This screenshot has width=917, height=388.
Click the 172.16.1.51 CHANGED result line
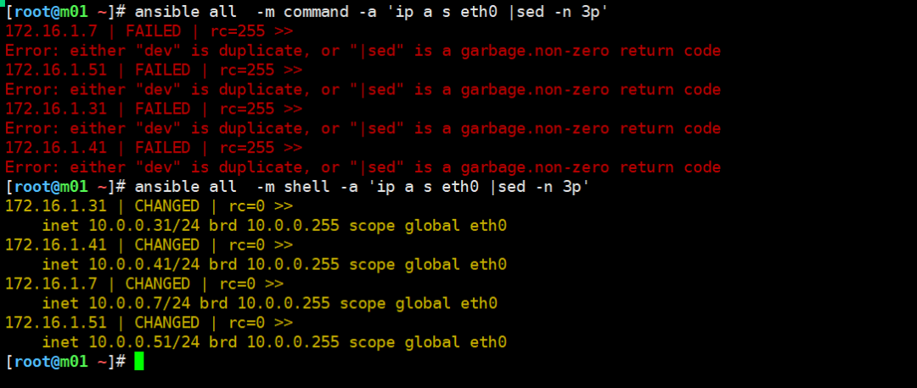(x=149, y=323)
